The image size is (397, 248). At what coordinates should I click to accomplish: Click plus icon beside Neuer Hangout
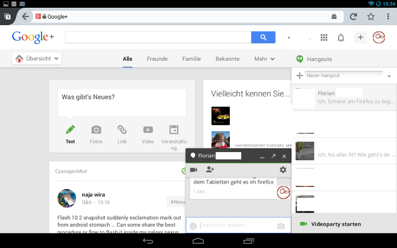[300, 75]
